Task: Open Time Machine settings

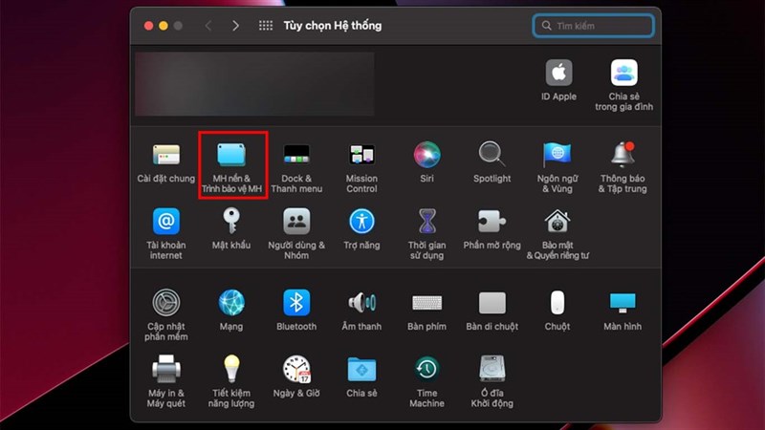Action: [x=426, y=381]
